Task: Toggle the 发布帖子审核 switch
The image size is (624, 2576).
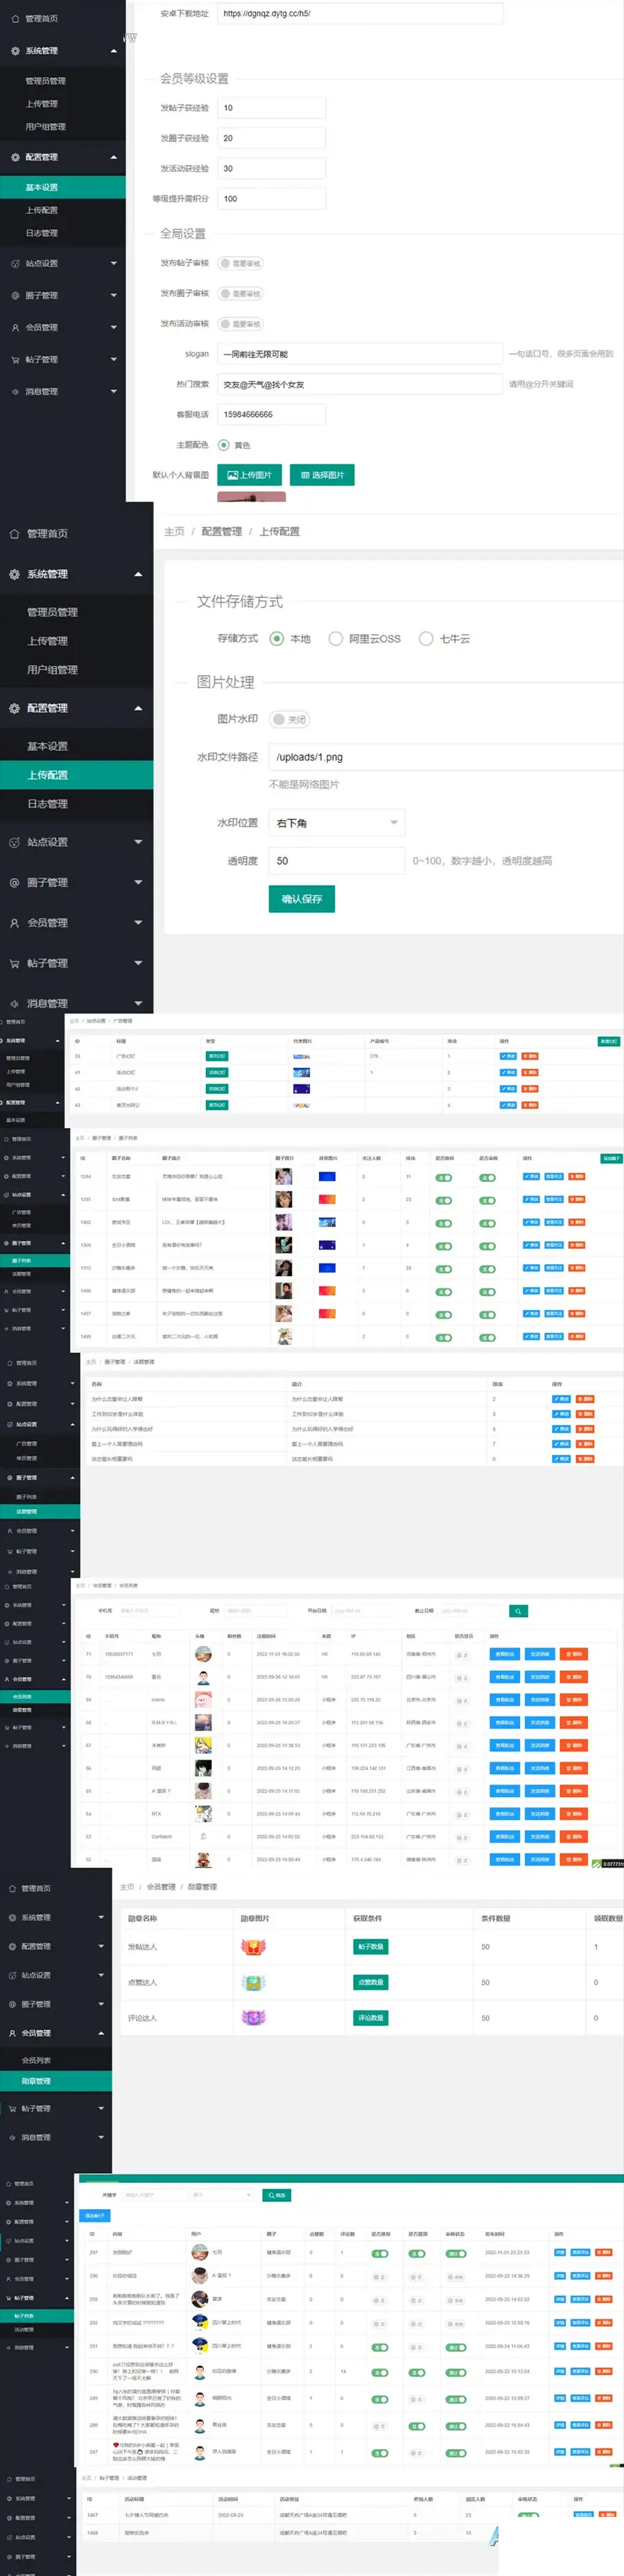Action: 240,264
